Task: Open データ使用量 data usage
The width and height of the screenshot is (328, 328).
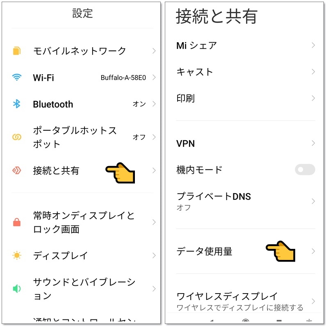Action: point(204,251)
